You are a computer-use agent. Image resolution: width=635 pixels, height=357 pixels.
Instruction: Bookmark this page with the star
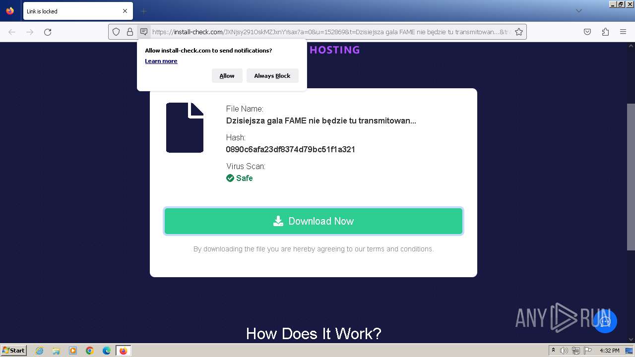[x=519, y=32]
